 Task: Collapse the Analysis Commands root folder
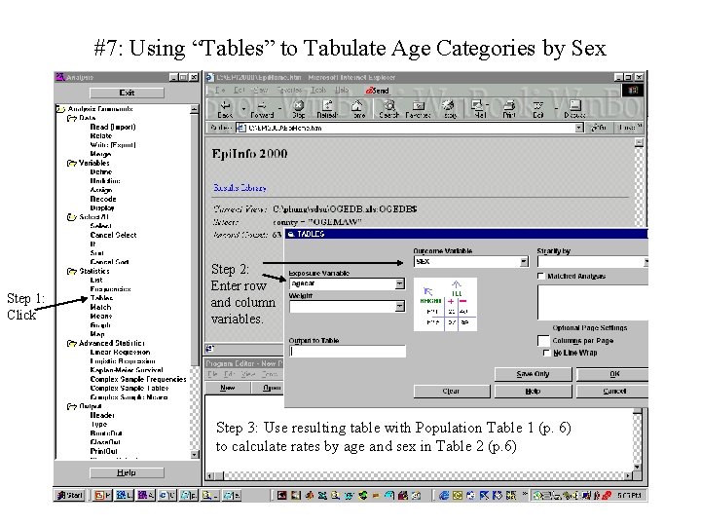point(60,109)
